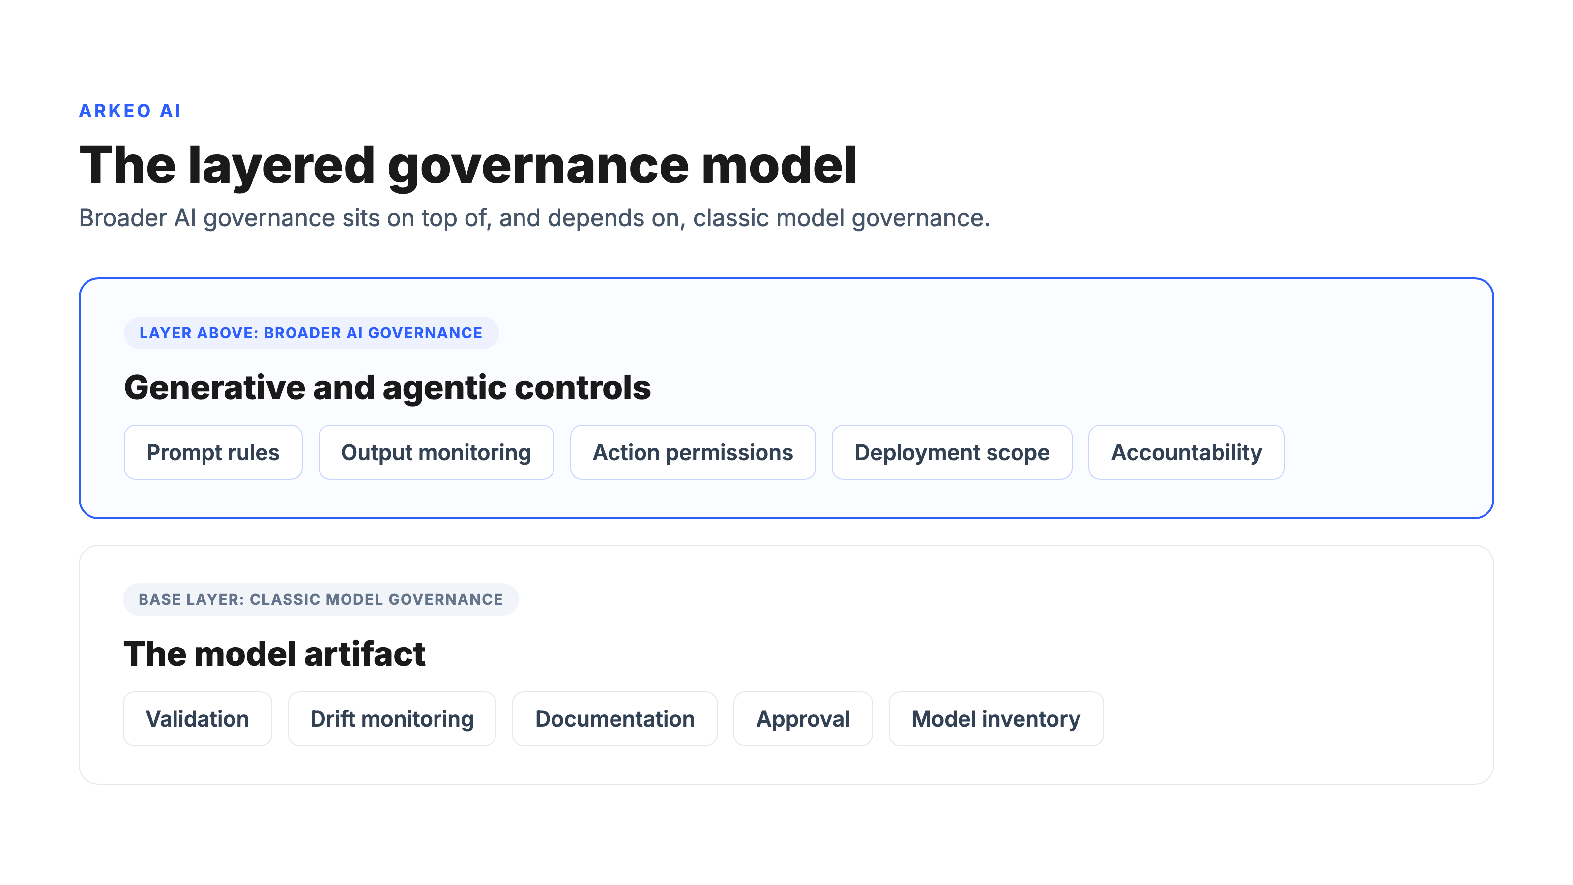Select the Accountability chip
The width and height of the screenshot is (1573, 885).
(1187, 452)
